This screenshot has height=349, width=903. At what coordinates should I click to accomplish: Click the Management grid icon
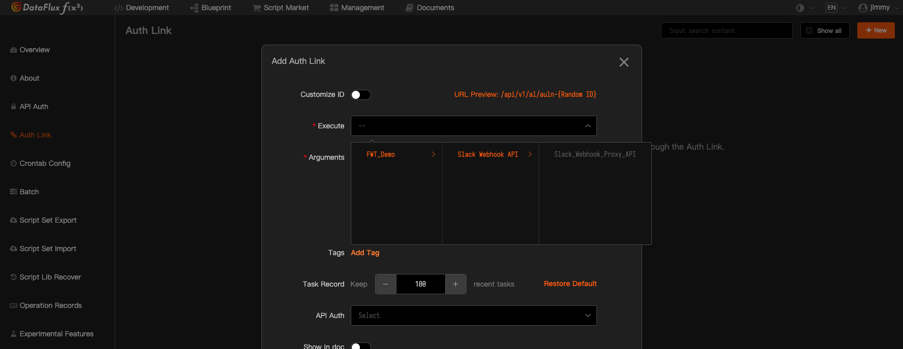click(334, 8)
